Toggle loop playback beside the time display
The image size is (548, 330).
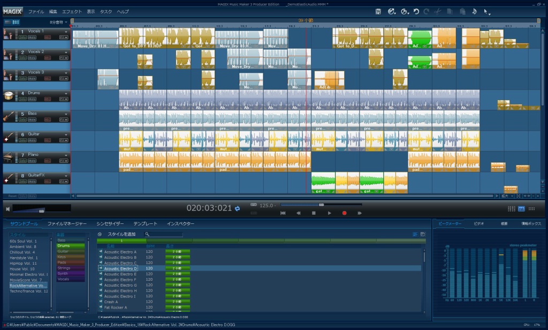237,208
